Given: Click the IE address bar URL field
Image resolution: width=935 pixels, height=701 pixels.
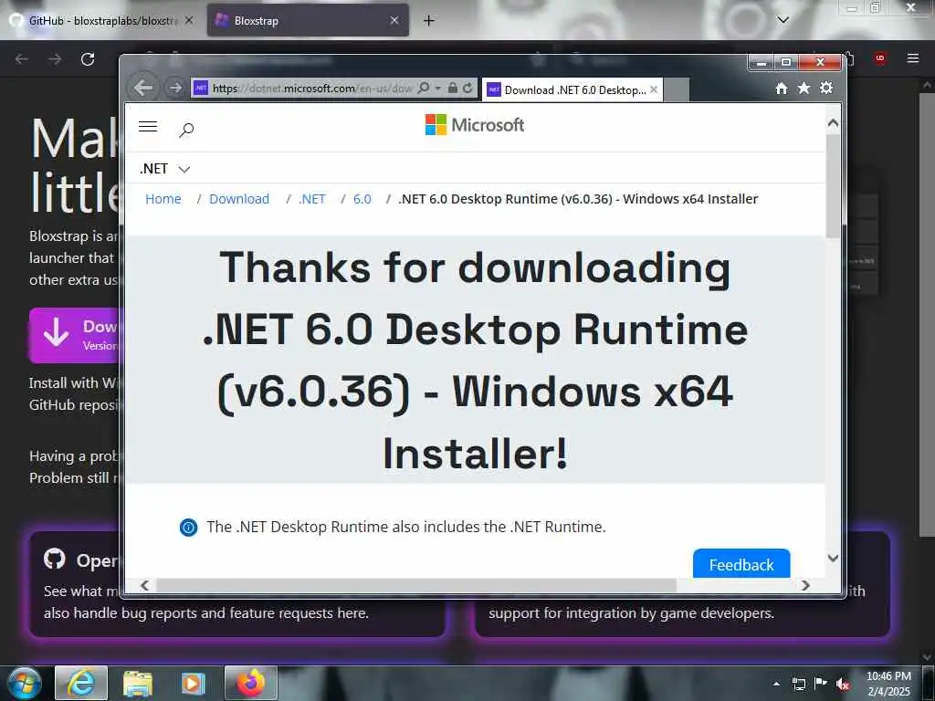Looking at the screenshot, I should click(311, 89).
